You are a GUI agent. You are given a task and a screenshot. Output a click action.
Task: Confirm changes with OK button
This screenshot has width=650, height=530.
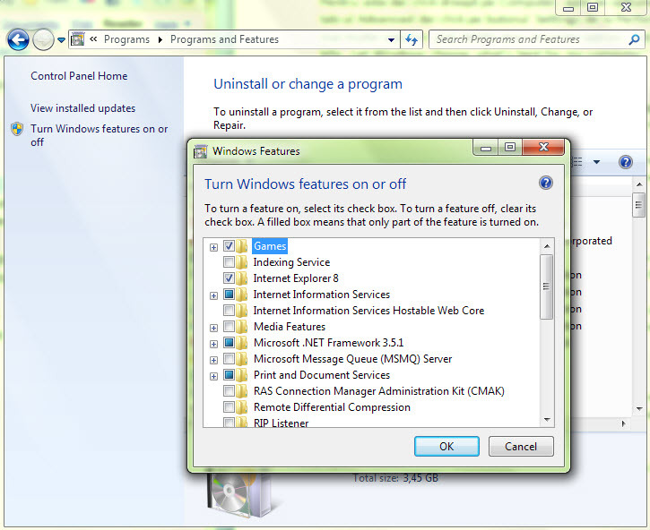pyautogui.click(x=446, y=447)
